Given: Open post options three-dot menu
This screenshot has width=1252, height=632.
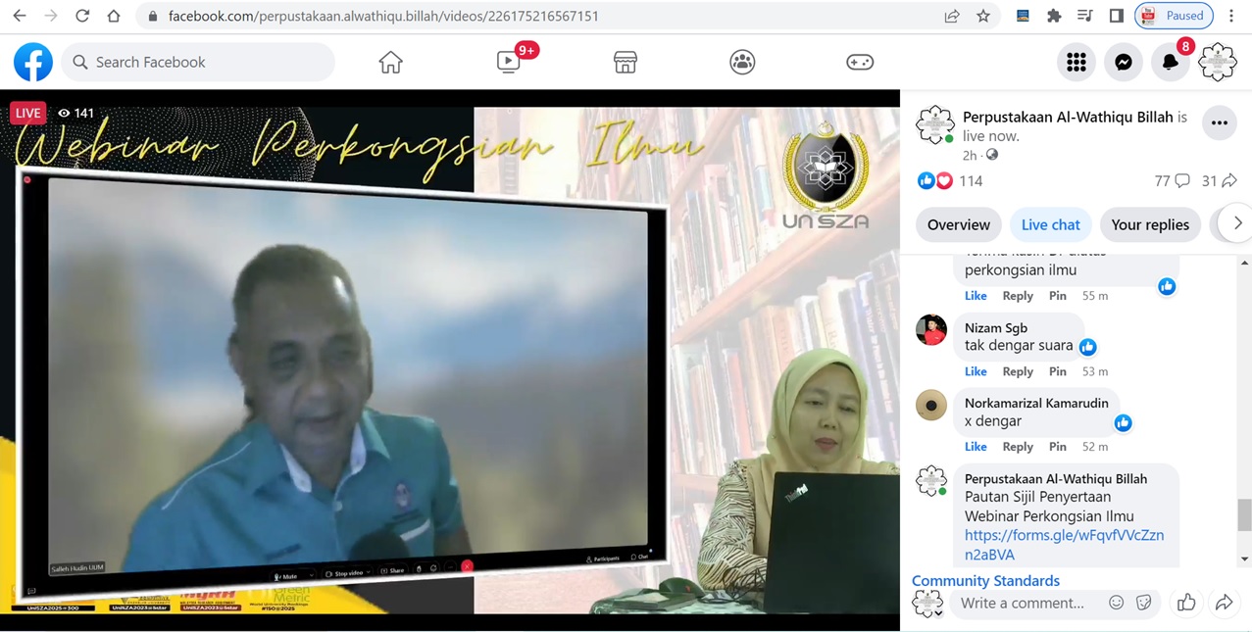Looking at the screenshot, I should point(1220,122).
